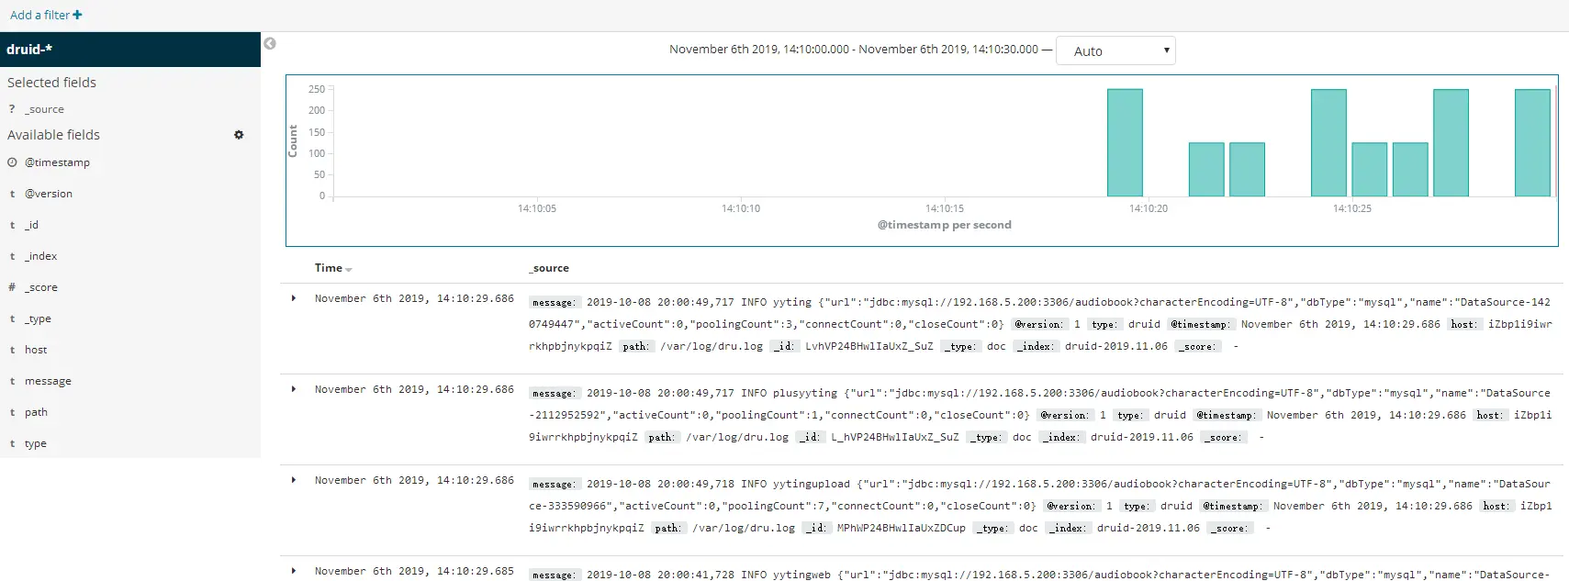Select the _source selected field
Viewport: 1569px width, 581px height.
coord(44,109)
